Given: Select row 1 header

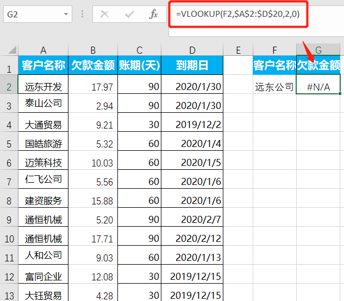Looking at the screenshot, I should (x=9, y=65).
